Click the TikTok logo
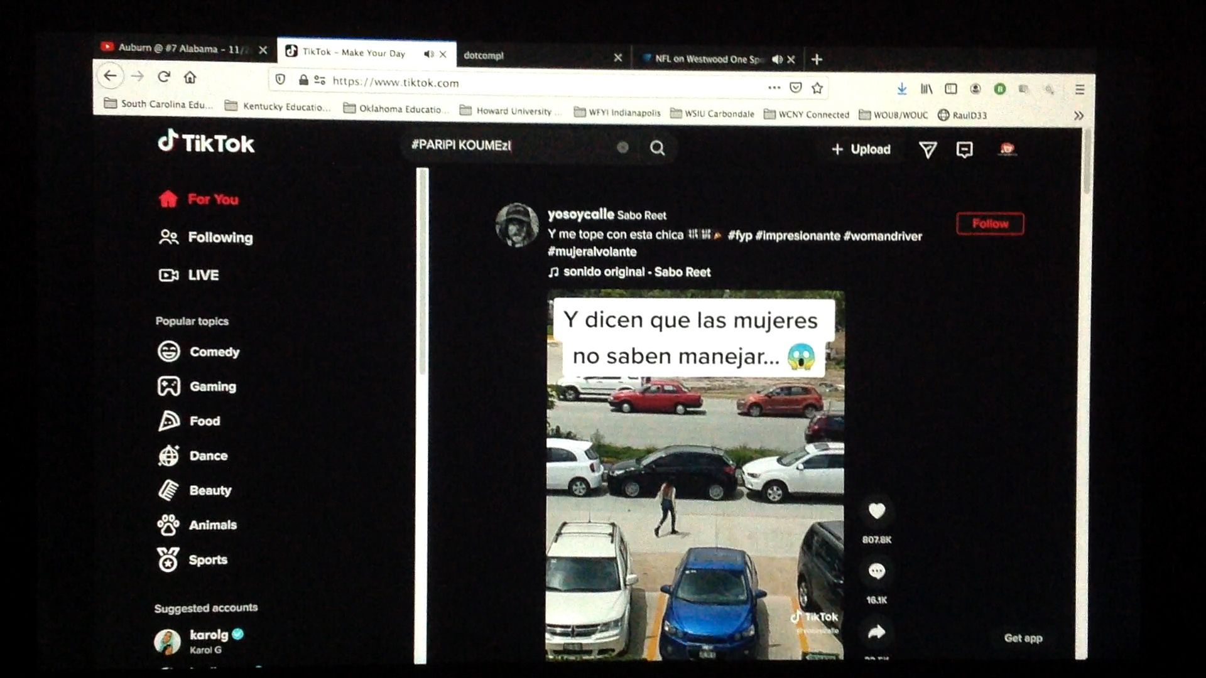1206x678 pixels. click(x=206, y=143)
